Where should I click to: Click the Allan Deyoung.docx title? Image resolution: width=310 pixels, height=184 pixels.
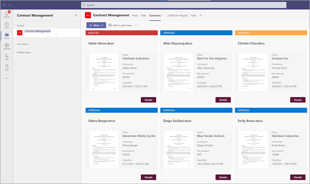178,43
